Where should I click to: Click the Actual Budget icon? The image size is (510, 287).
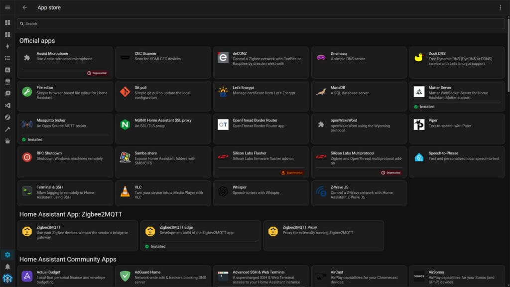coord(27,276)
